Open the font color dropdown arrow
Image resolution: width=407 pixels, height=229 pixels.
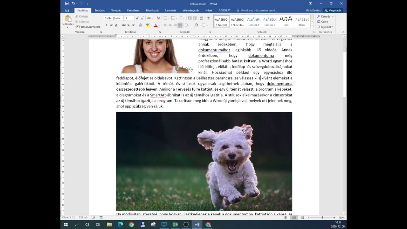[159, 25]
